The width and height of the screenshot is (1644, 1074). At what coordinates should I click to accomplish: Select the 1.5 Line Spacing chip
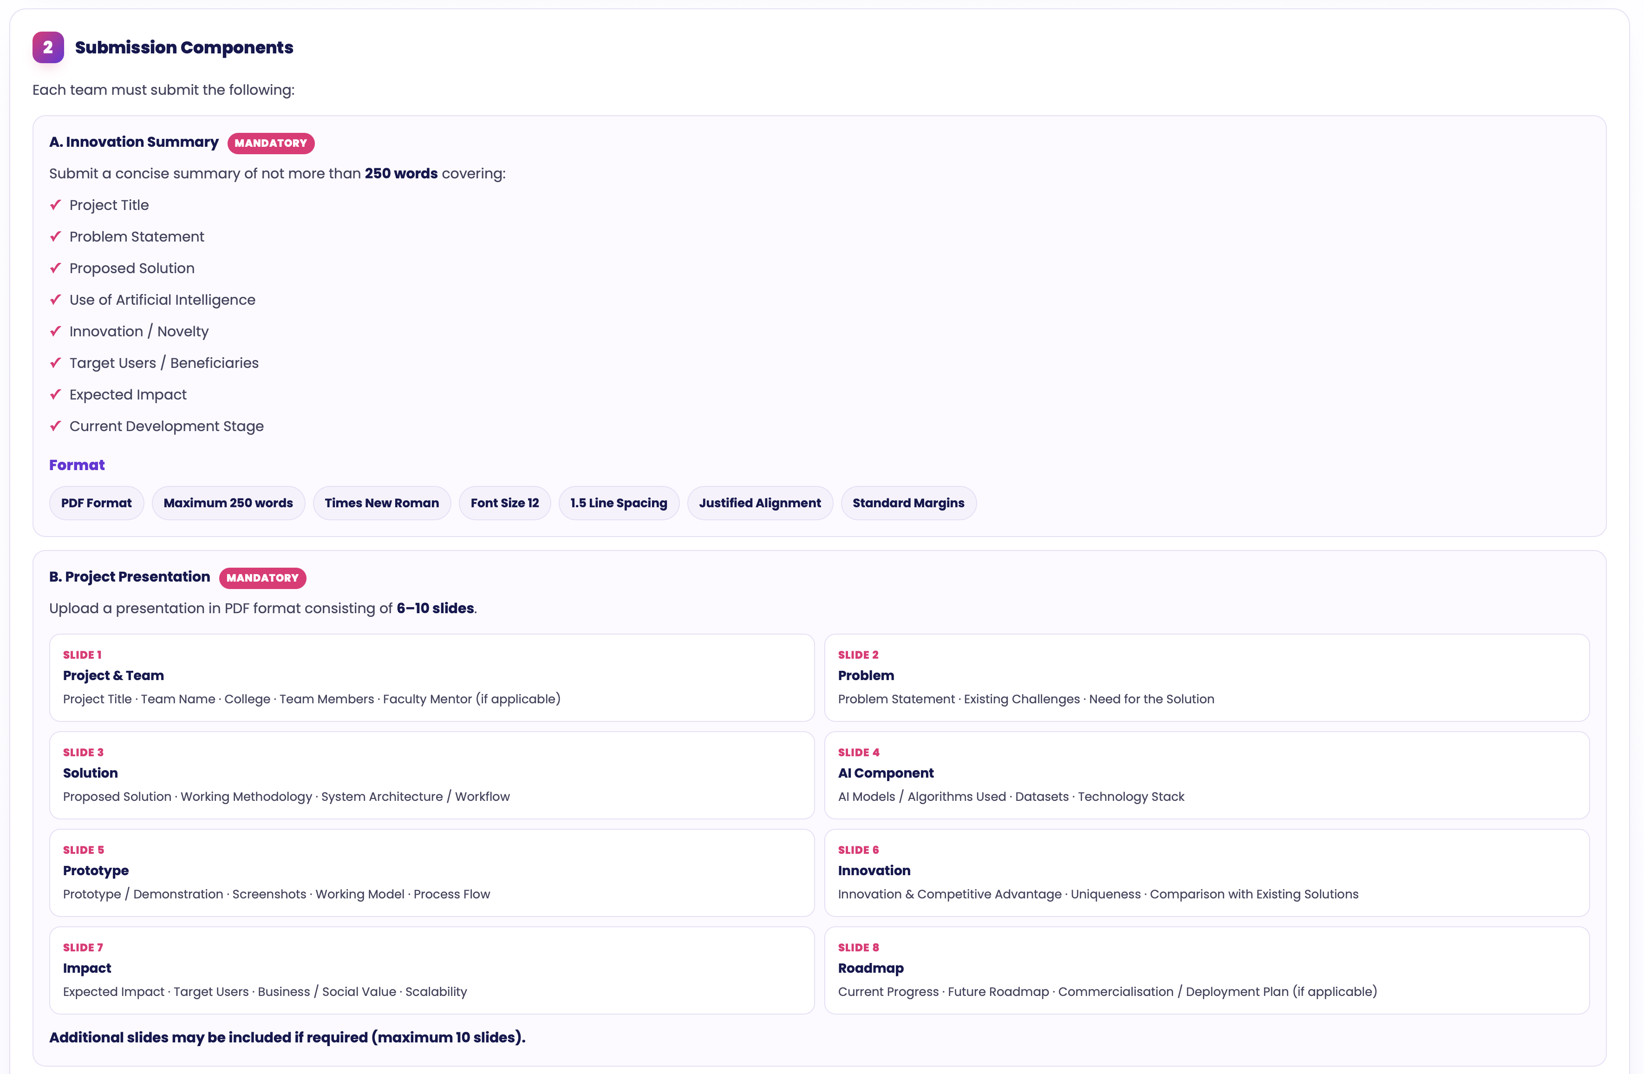click(x=619, y=503)
